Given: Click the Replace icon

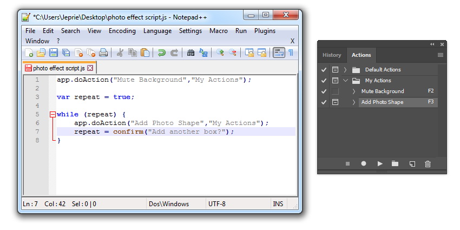Looking at the screenshot, I should coord(203,53).
